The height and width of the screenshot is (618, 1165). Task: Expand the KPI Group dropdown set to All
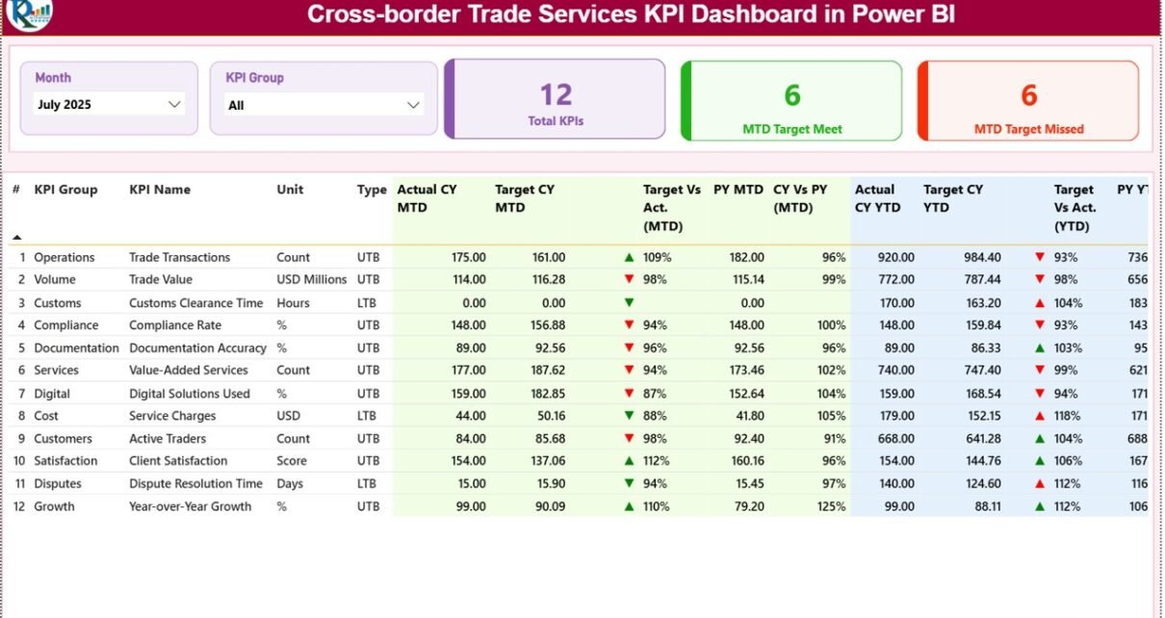[x=324, y=105]
